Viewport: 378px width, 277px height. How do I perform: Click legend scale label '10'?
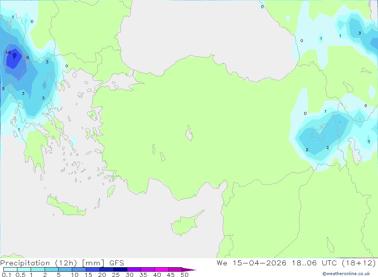(74, 275)
